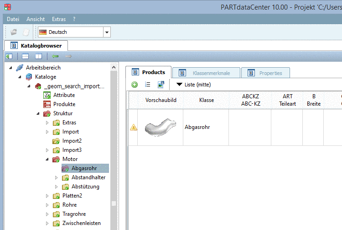This screenshot has height=230, width=342.
Task: Expand the Zwischenleisten folder node
Action: [x=47, y=223]
